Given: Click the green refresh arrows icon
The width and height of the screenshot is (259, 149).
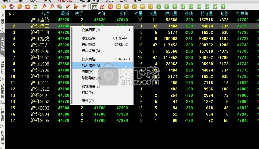Looking at the screenshot, I should [36, 7].
